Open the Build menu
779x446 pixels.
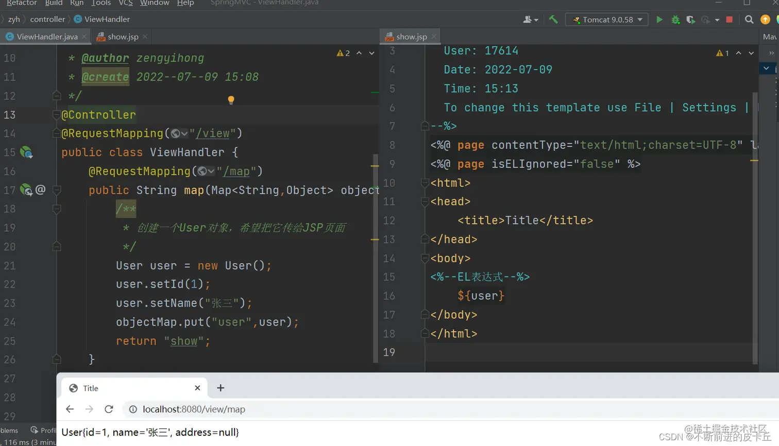coord(54,3)
